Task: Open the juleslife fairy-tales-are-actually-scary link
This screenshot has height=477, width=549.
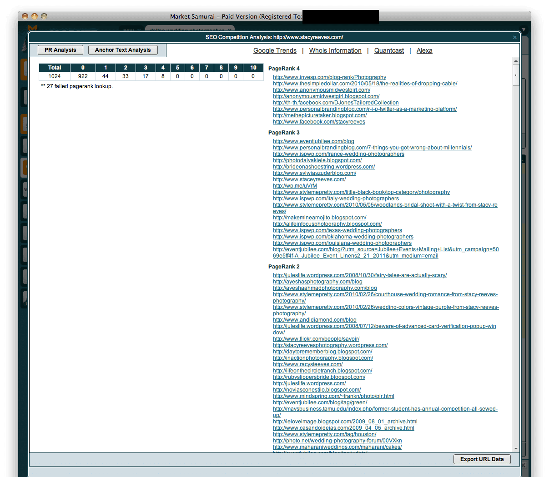Action: pyautogui.click(x=360, y=275)
